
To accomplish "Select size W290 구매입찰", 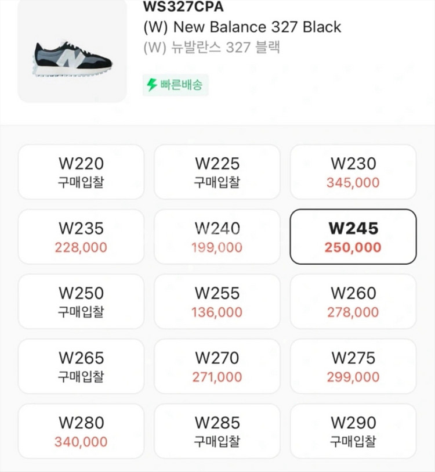I will pyautogui.click(x=353, y=431).
